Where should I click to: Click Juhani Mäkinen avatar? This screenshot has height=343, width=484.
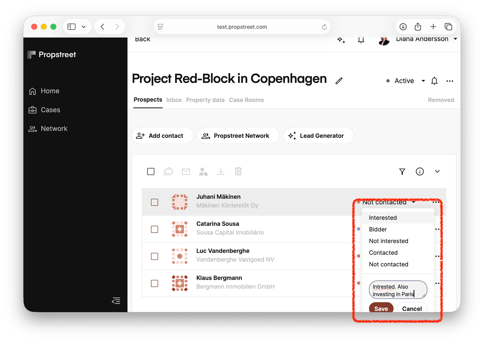180,202
